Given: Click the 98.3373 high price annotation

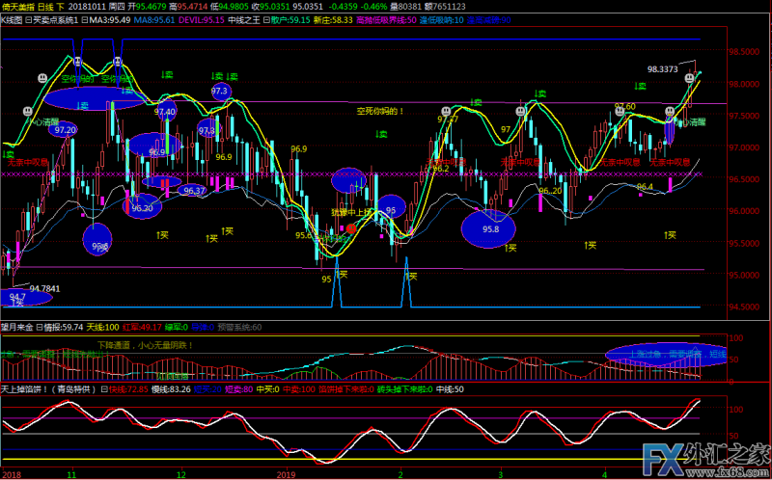Looking at the screenshot, I should pyautogui.click(x=662, y=69).
